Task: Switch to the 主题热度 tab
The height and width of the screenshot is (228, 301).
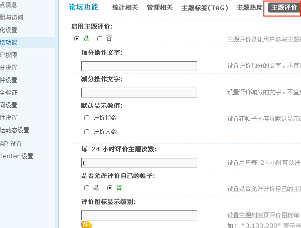Action: click(249, 8)
